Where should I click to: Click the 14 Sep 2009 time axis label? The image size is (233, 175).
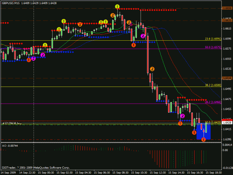[x=8, y=173]
